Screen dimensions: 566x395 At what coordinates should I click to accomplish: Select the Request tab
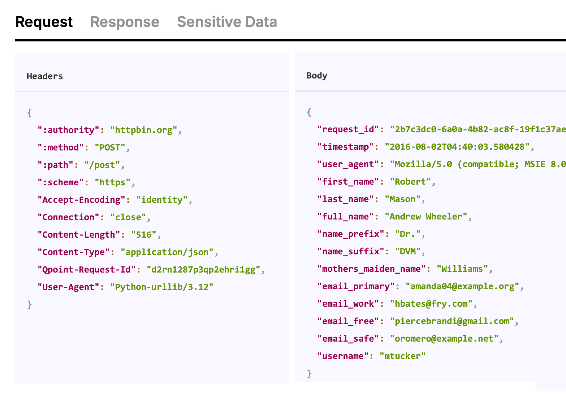(44, 22)
